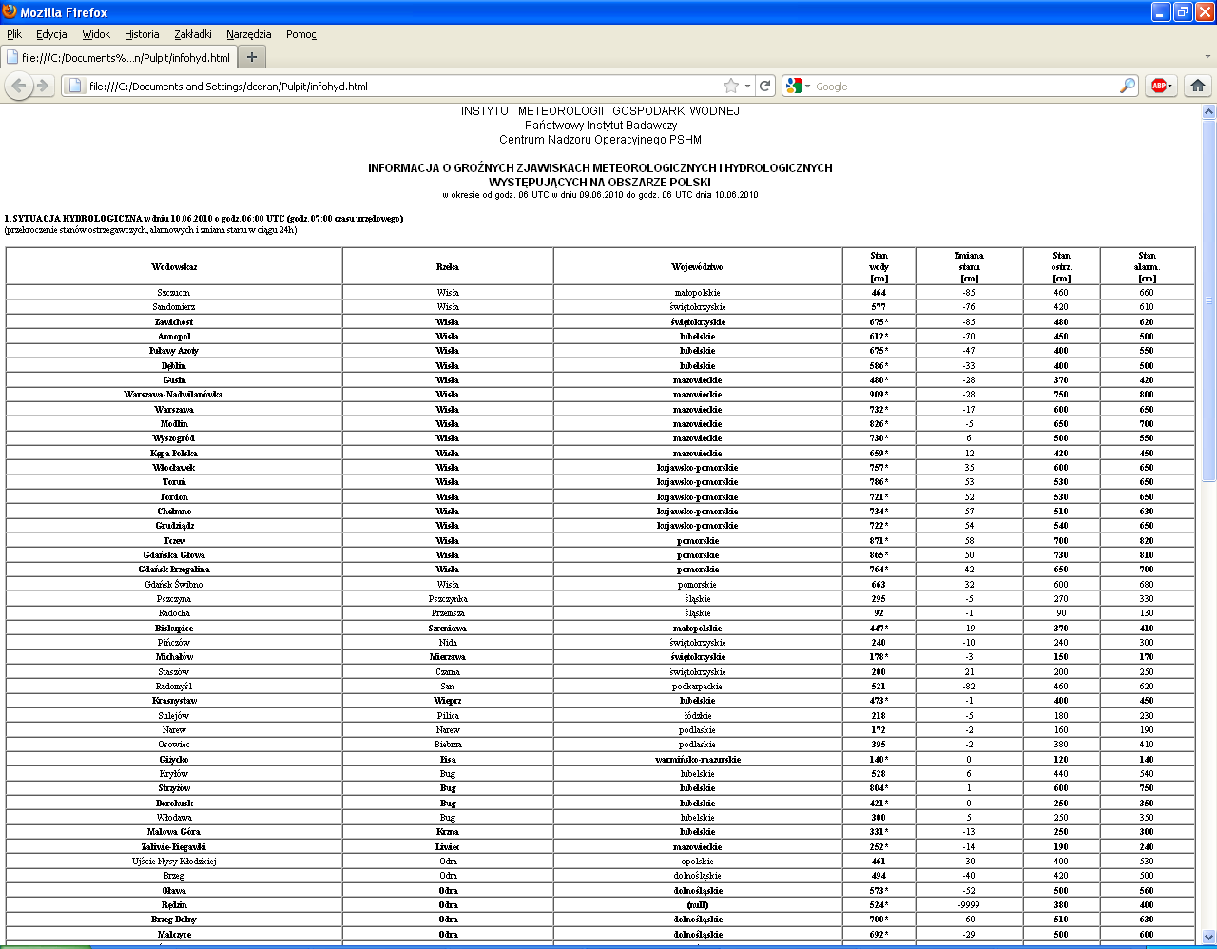Click the Stan alarm. column header
Screen dimensions: 1217x949
(1148, 266)
